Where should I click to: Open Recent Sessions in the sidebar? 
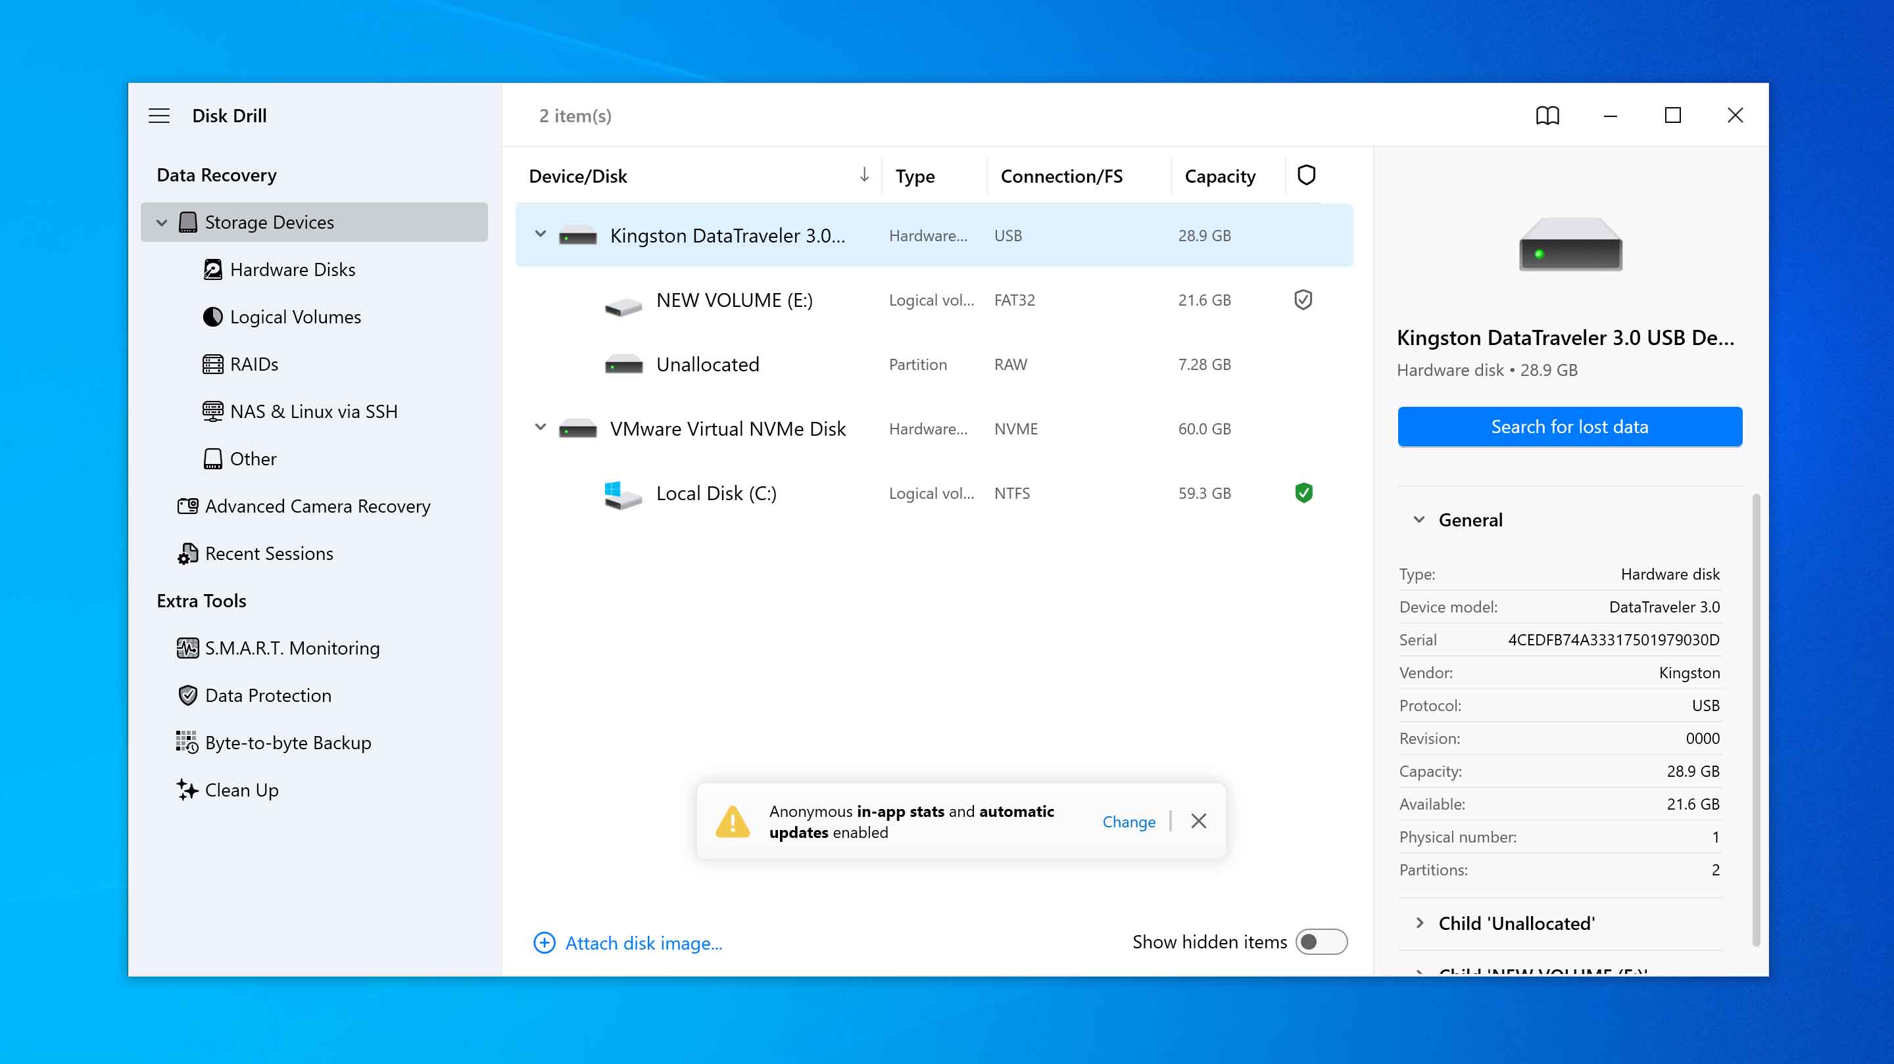268,553
